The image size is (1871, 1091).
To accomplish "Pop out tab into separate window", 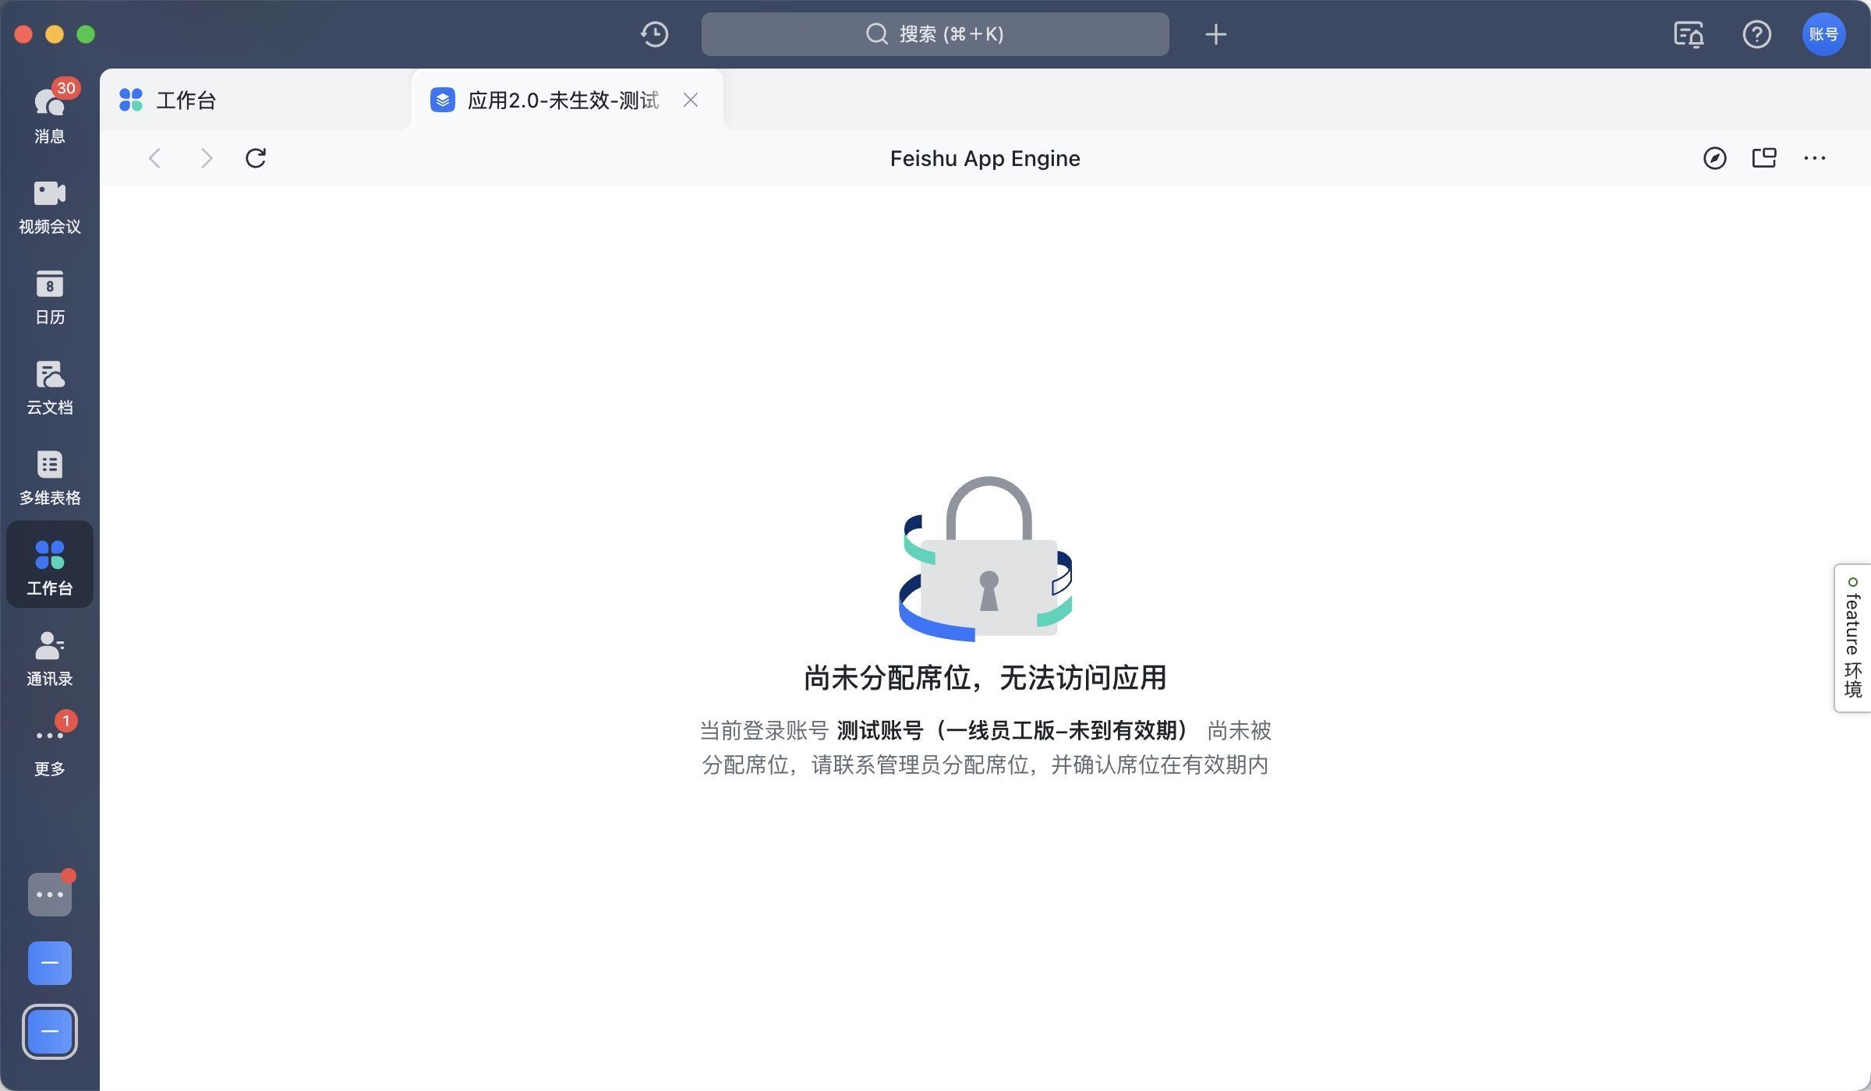I will point(1764,158).
